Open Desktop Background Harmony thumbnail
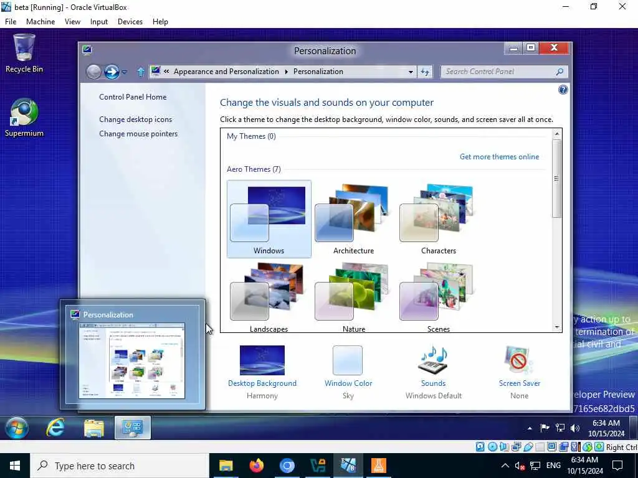The image size is (638, 478). point(262,360)
